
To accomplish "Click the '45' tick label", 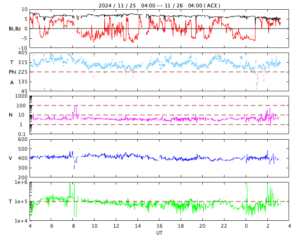I will [x=24, y=91].
